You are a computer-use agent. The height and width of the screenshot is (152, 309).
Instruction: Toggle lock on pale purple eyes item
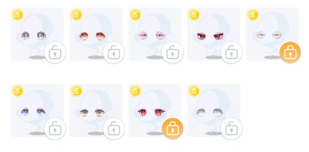[x=173, y=52]
